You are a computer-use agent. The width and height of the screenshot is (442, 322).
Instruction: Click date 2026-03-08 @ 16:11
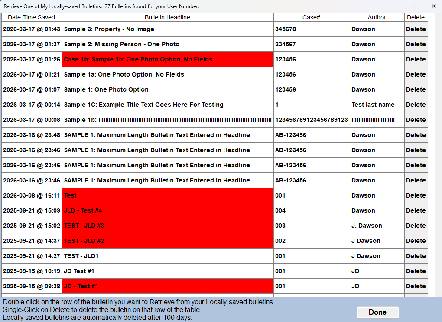point(32,195)
